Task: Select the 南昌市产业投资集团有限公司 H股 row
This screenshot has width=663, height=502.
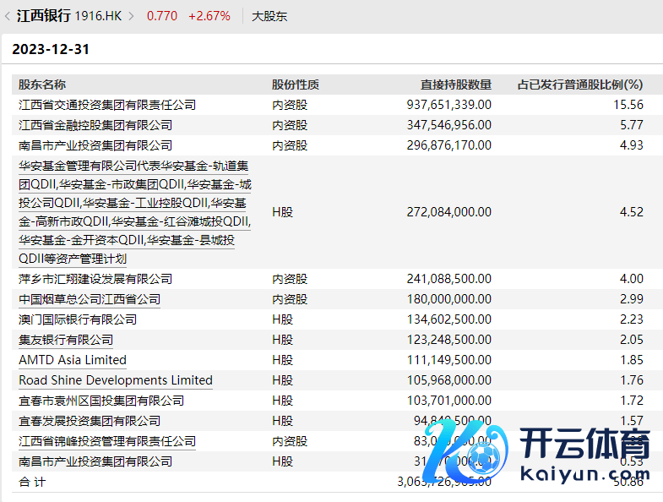Action: pos(338,461)
